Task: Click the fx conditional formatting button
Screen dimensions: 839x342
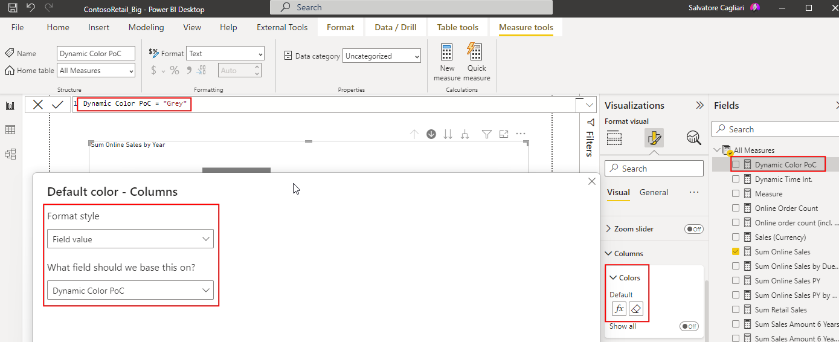Action: 619,309
